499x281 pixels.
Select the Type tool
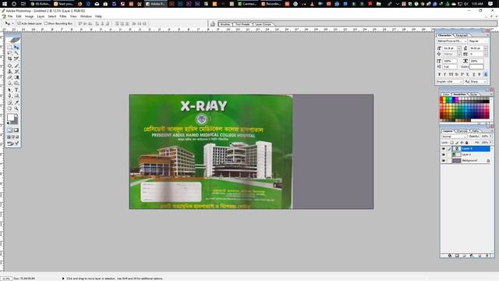click(x=16, y=90)
